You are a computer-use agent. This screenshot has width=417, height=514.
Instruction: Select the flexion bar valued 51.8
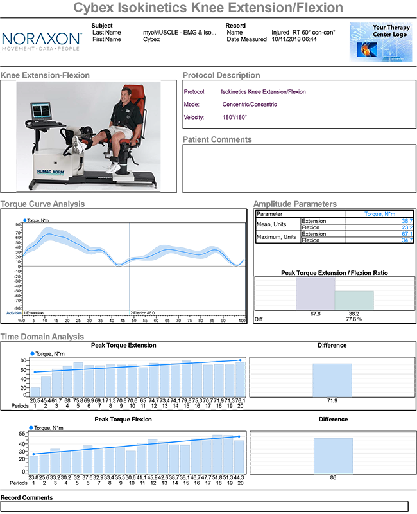(x=217, y=454)
